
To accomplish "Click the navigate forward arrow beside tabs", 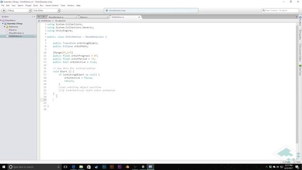I will (43, 17).
